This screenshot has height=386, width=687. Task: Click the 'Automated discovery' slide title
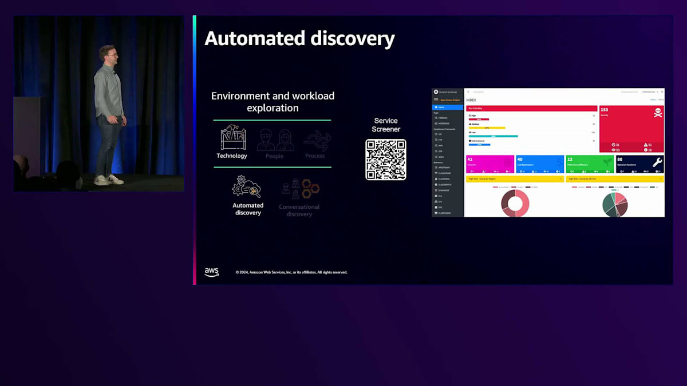[x=299, y=38]
